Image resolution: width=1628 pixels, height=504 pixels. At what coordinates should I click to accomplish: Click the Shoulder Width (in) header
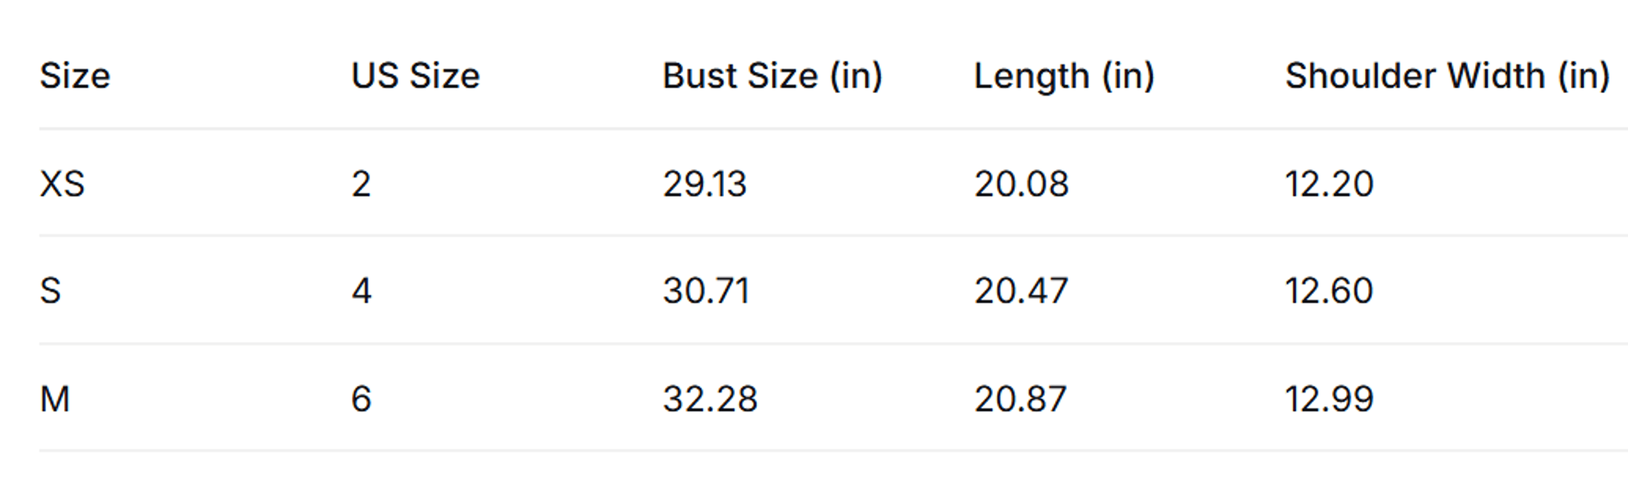point(1447,76)
